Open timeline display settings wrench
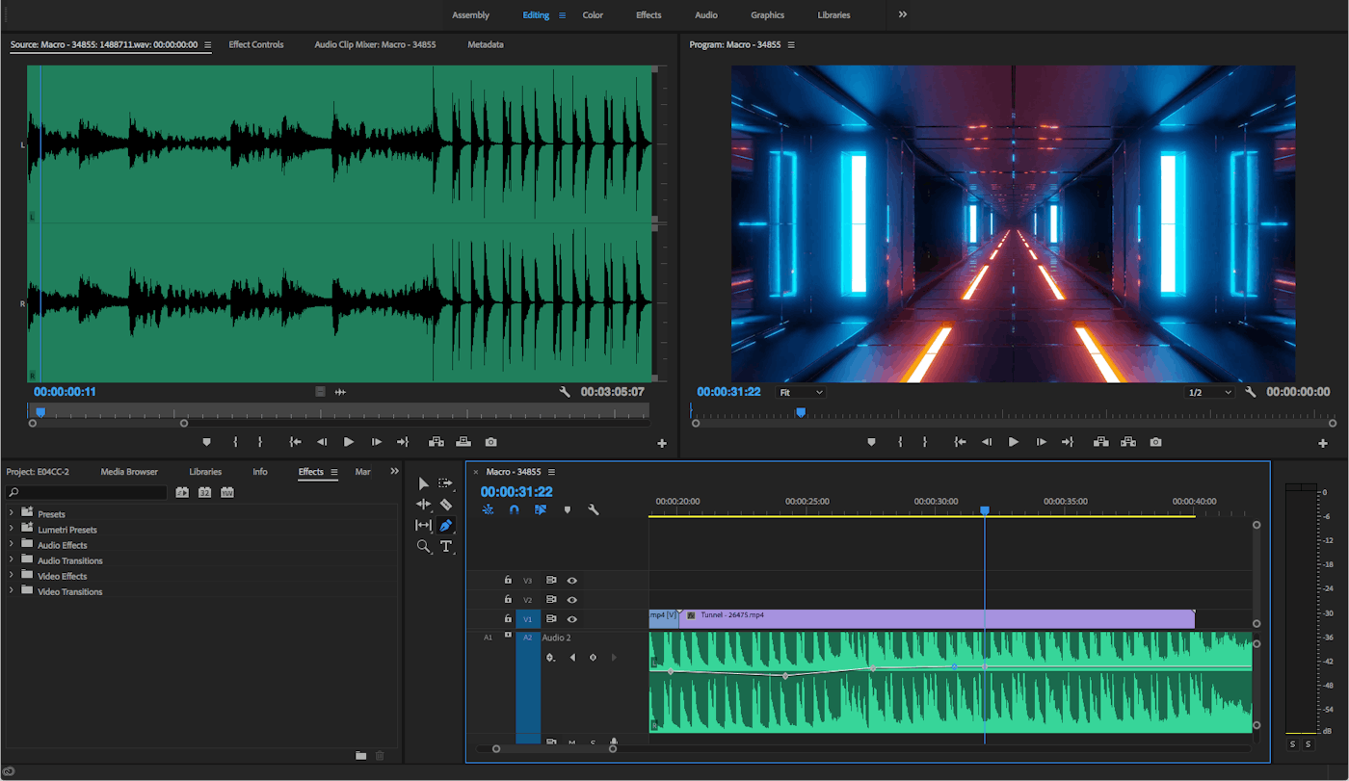The width and height of the screenshot is (1349, 781). click(594, 509)
